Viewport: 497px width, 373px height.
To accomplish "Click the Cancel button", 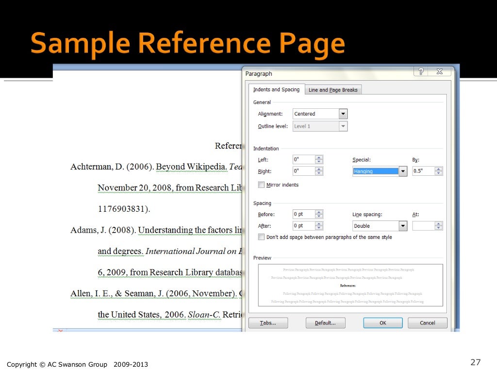I will click(427, 323).
